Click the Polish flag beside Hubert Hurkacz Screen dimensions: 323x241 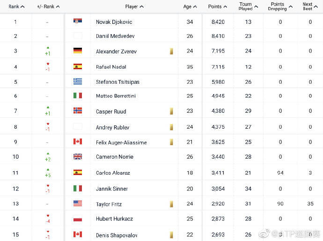pyautogui.click(x=78, y=219)
